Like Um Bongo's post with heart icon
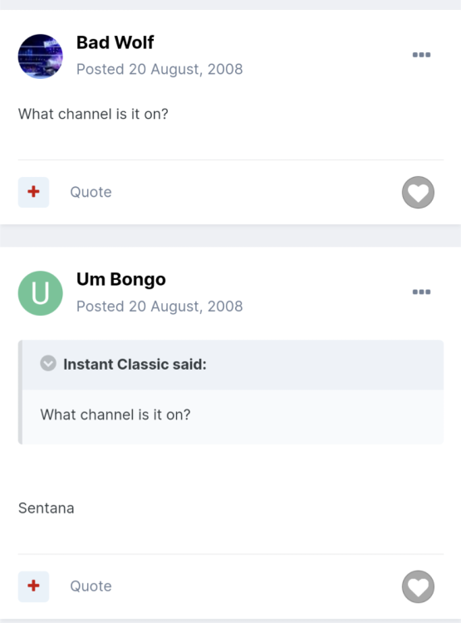Viewport: 461px width, 623px height. coord(418,586)
